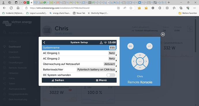Screen dimensions: 199x106
Task: Open the Systemname ESS value
Action: 112,47
